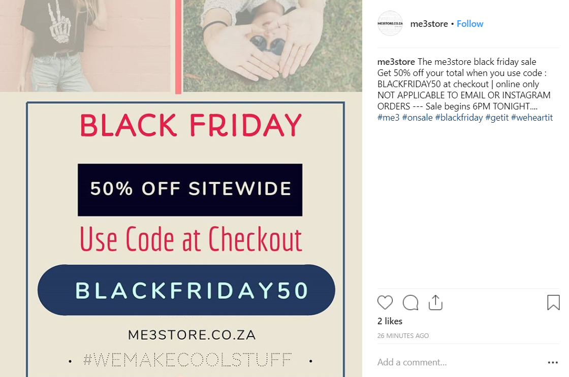Follow the me3store account
Viewport: 569px width, 377px height.
pyautogui.click(x=469, y=24)
